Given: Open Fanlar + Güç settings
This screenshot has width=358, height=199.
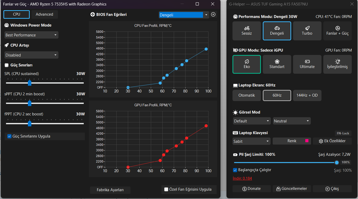Looking at the screenshot, I should click(x=337, y=31).
